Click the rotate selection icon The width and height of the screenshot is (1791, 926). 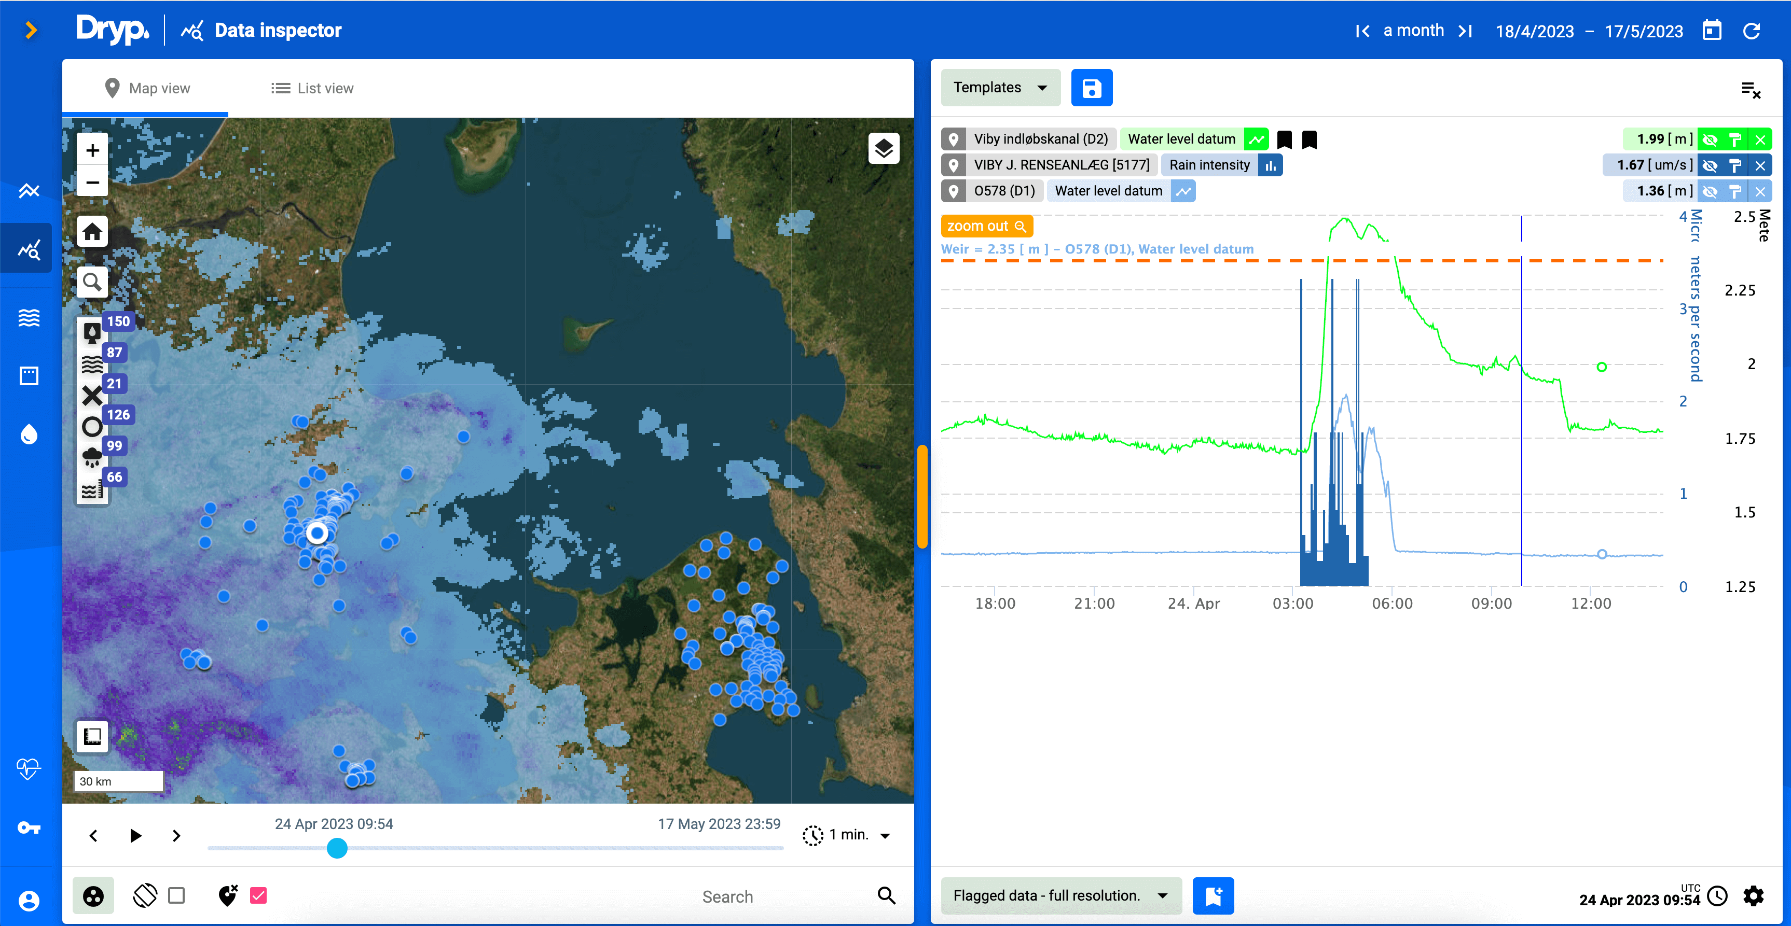click(145, 895)
